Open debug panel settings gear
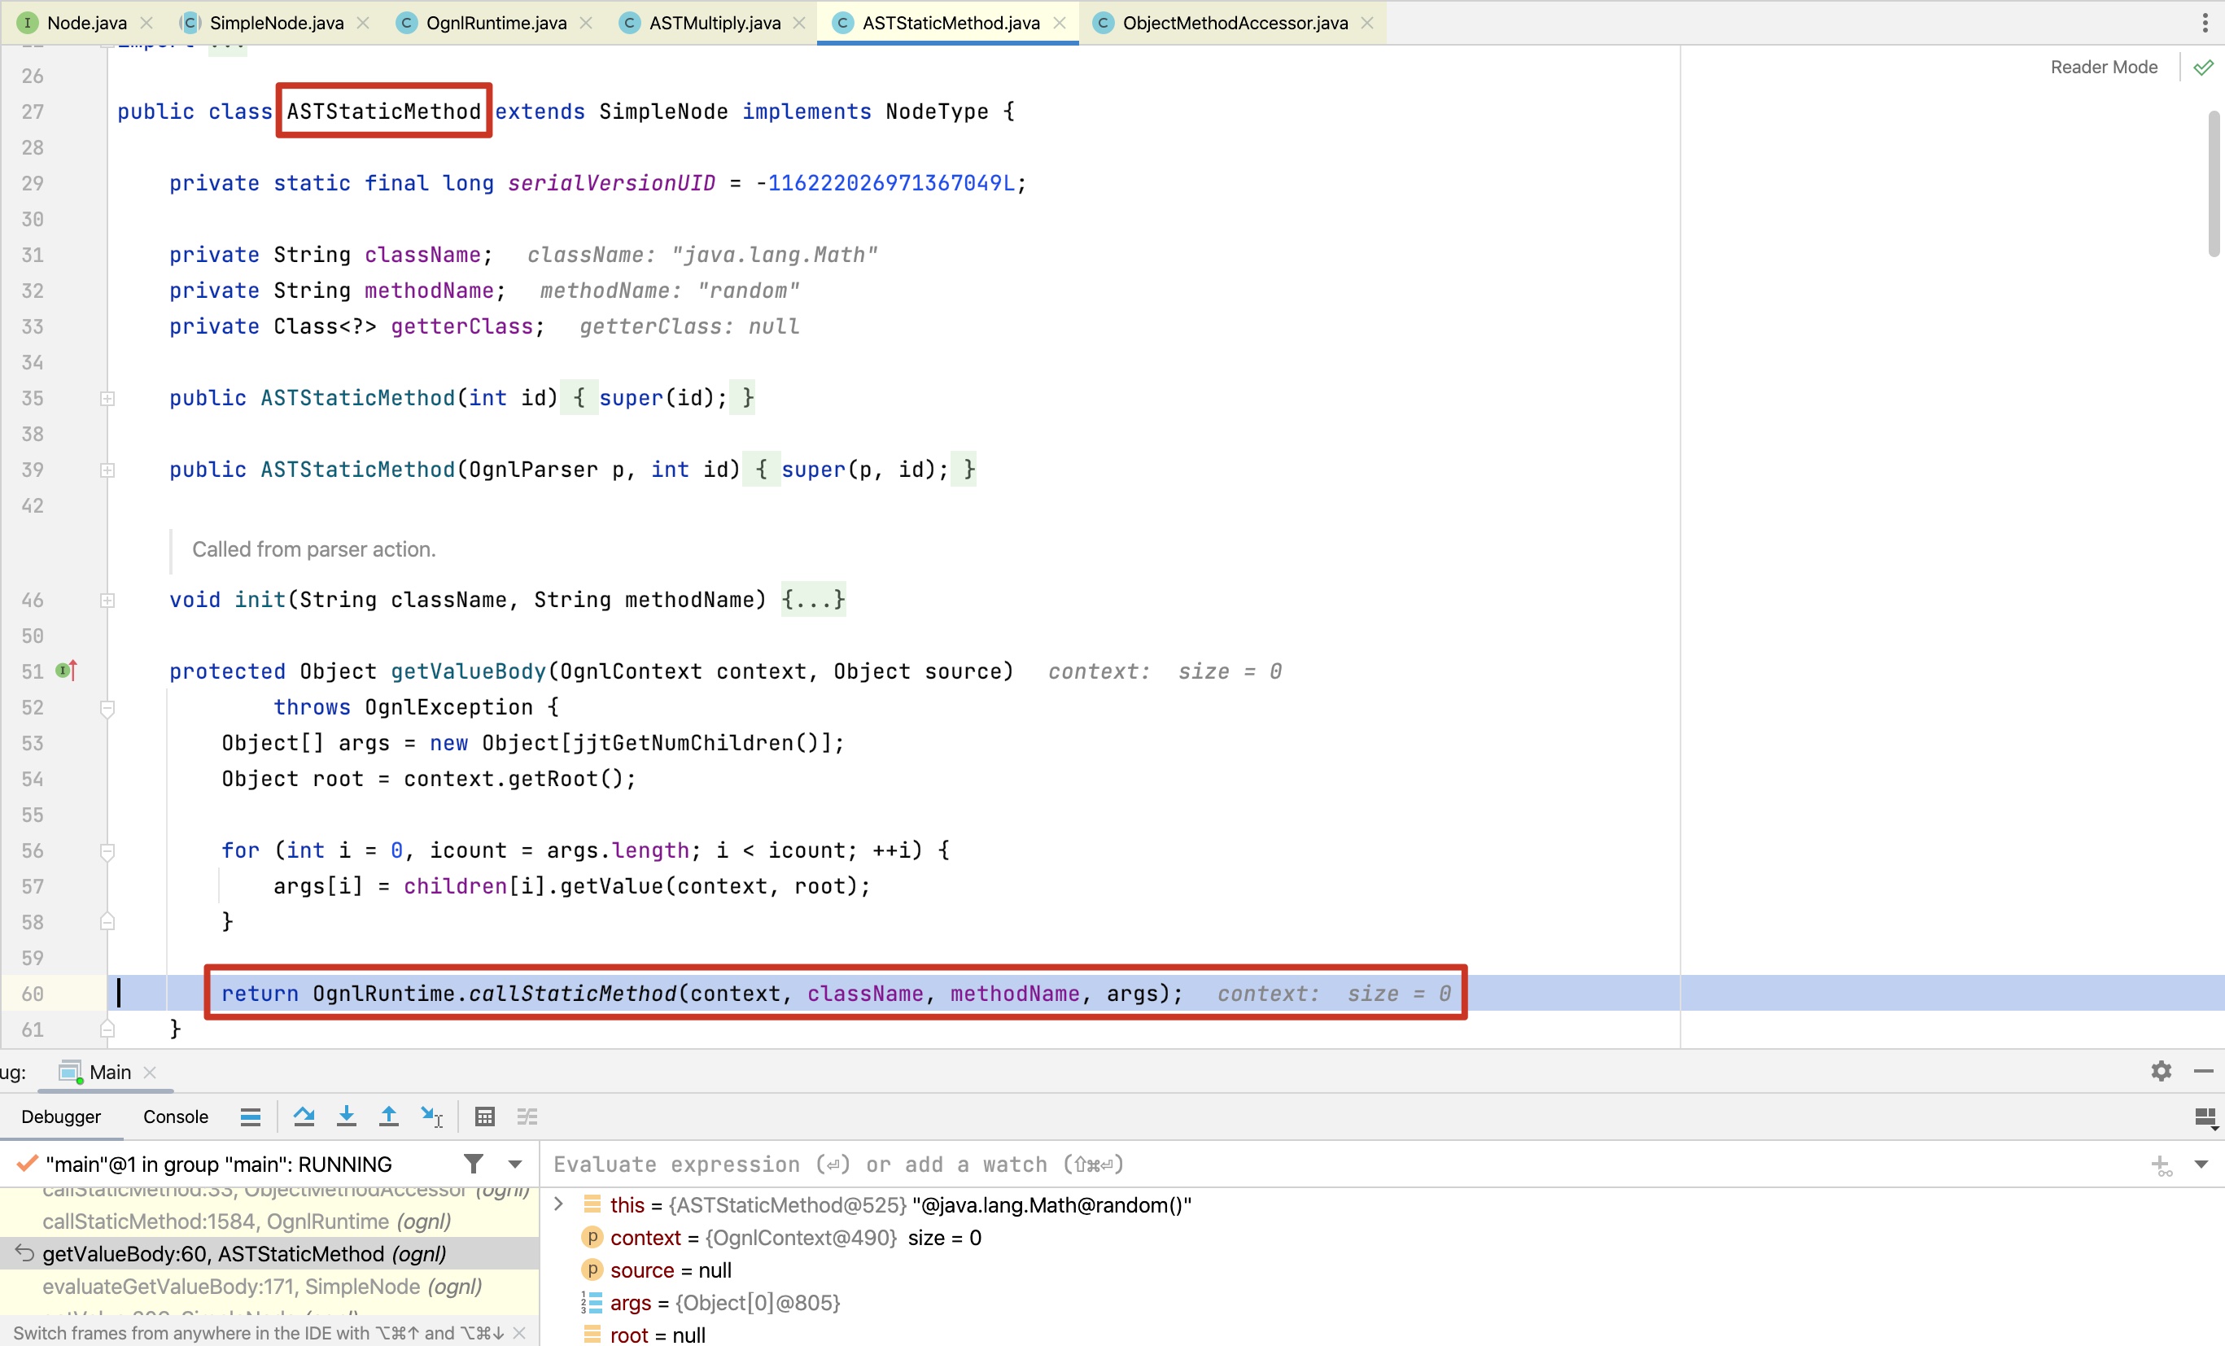This screenshot has width=2225, height=1346. (x=2161, y=1071)
